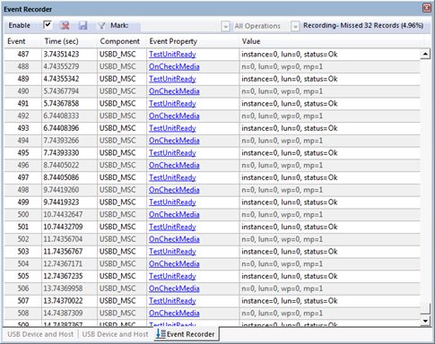Click the Event column header
Screen dimensions: 435x344
pyautogui.click(x=16, y=41)
